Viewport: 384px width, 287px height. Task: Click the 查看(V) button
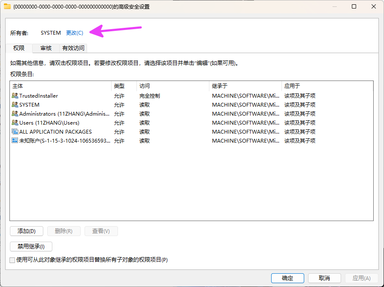[x=101, y=231]
